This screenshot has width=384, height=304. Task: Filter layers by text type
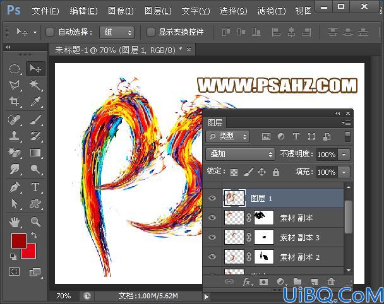[x=296, y=136]
